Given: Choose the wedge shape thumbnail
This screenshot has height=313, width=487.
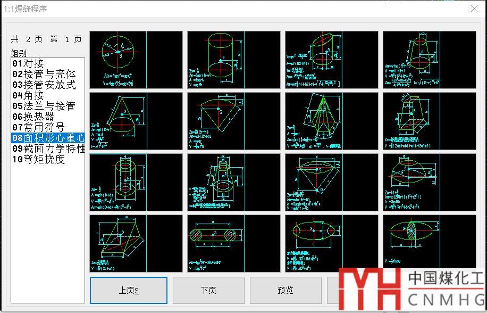Looking at the screenshot, I should point(136,243).
